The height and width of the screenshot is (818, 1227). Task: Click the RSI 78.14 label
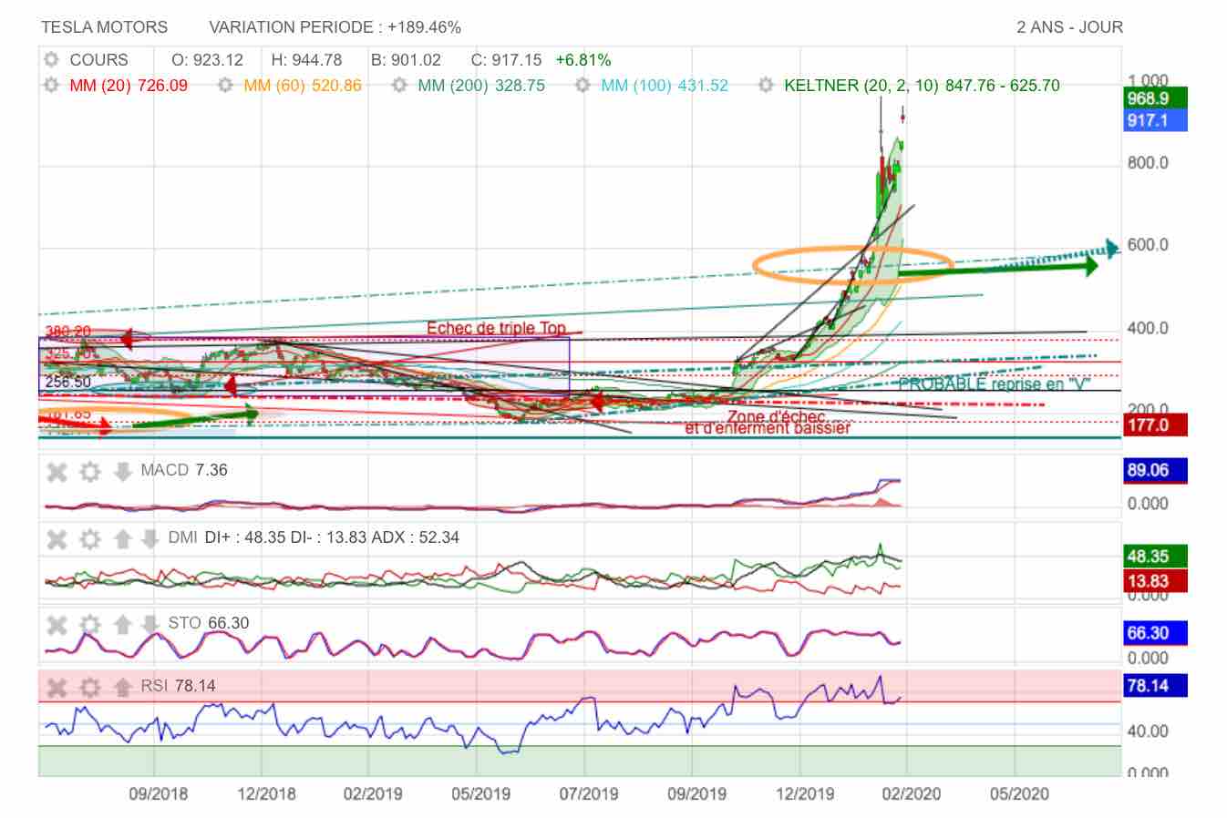click(178, 686)
